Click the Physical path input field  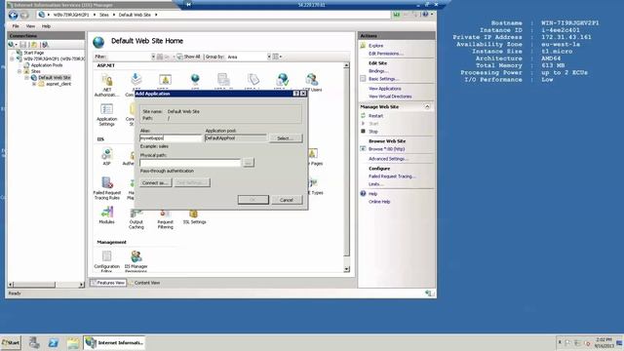pyautogui.click(x=190, y=163)
